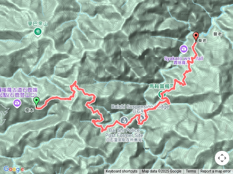Click the Google logo
This screenshot has height=174, width=233.
[x=14, y=169]
